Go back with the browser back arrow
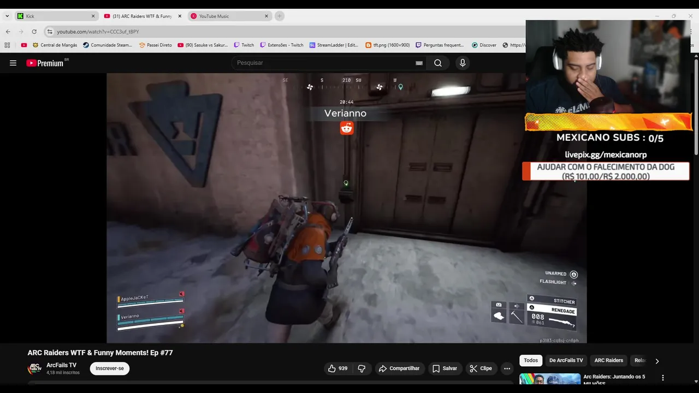 click(8, 32)
